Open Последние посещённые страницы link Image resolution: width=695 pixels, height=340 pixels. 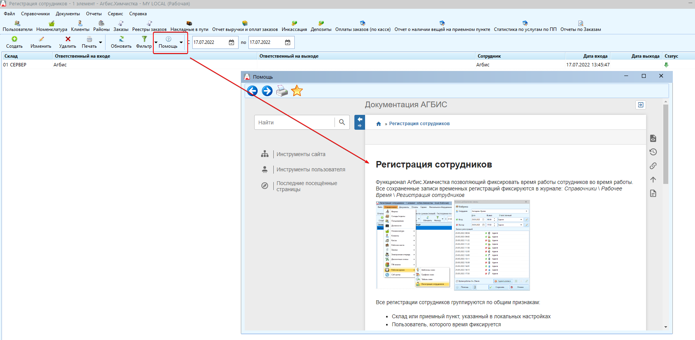pos(307,186)
